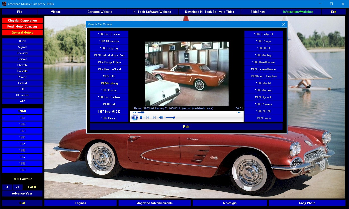Play the 1965 Mustang video
The image size is (349, 209).
(109, 83)
